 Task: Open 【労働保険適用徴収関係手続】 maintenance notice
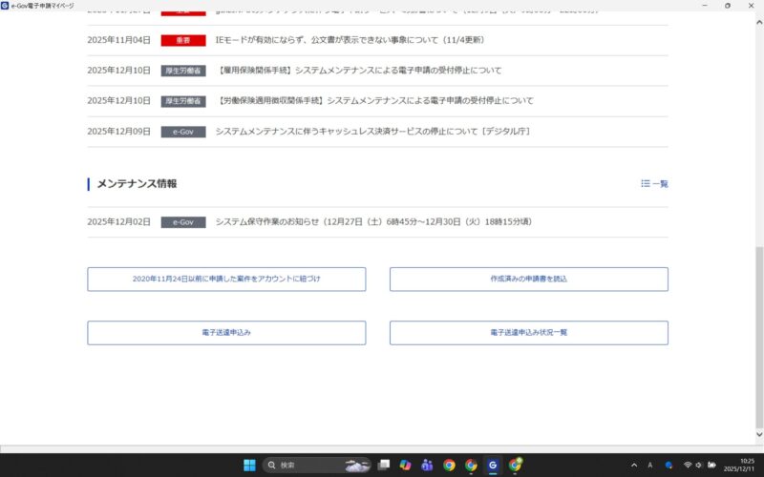click(374, 101)
